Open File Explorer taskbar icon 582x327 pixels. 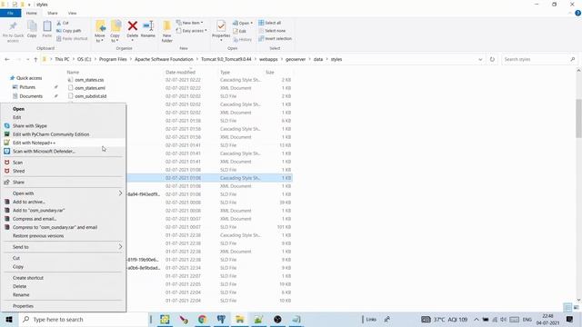(240, 319)
